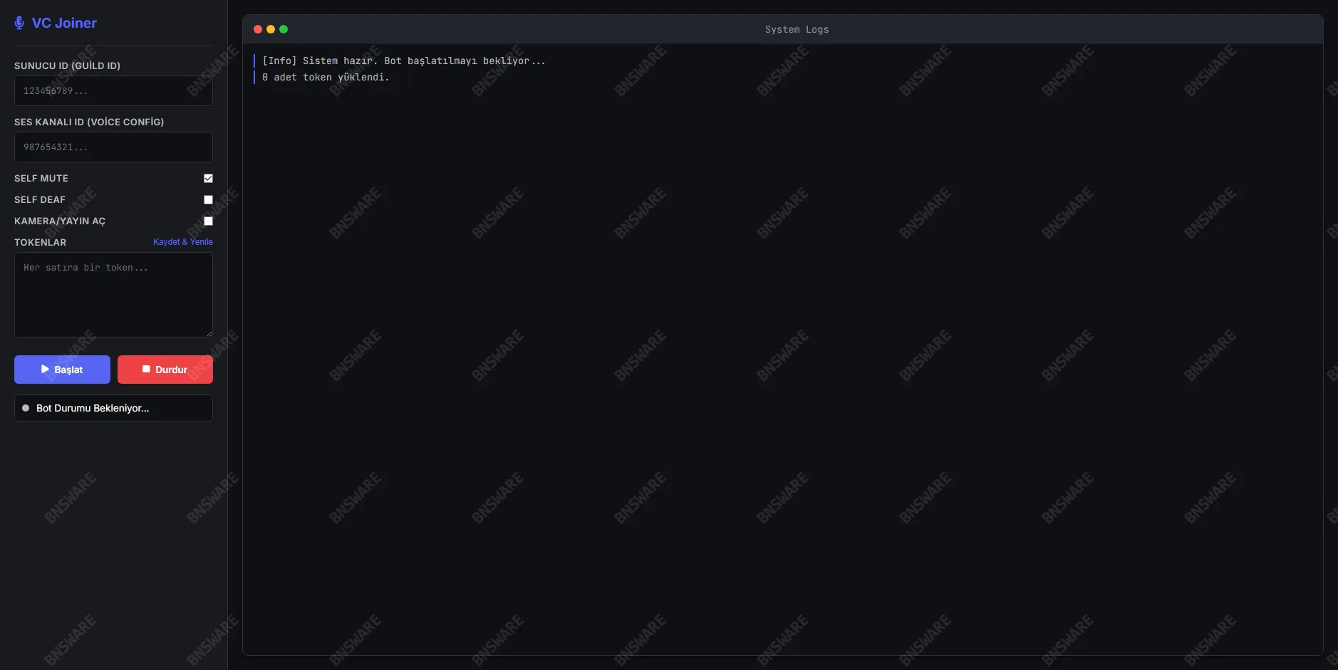Click the stop square icon in Durdur
The height and width of the screenshot is (670, 1338).
click(x=146, y=369)
